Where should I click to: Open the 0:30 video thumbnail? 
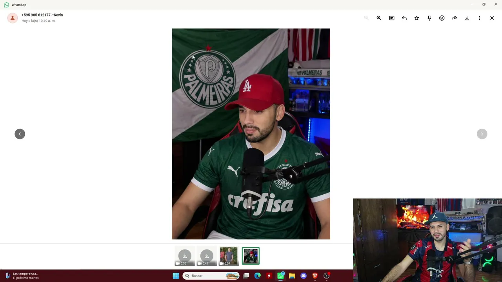(x=185, y=256)
